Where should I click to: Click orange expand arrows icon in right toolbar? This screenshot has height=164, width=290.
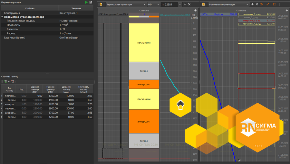pos(268,4)
